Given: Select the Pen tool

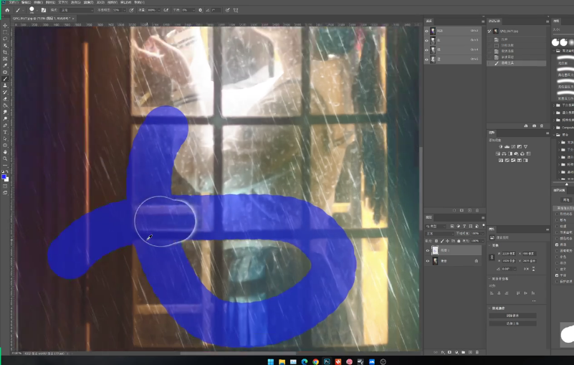Looking at the screenshot, I should pyautogui.click(x=5, y=125).
